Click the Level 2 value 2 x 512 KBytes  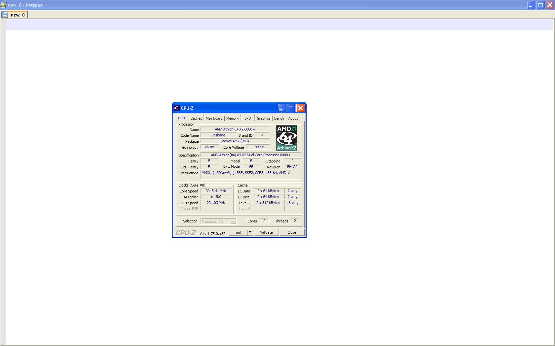click(268, 203)
